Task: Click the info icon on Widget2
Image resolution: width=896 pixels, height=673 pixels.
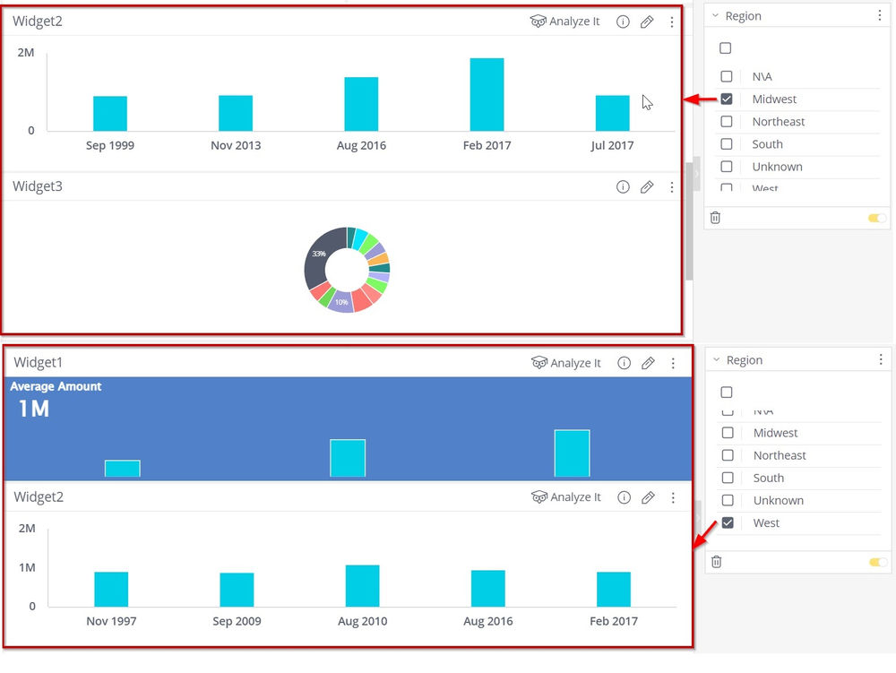Action: (623, 22)
